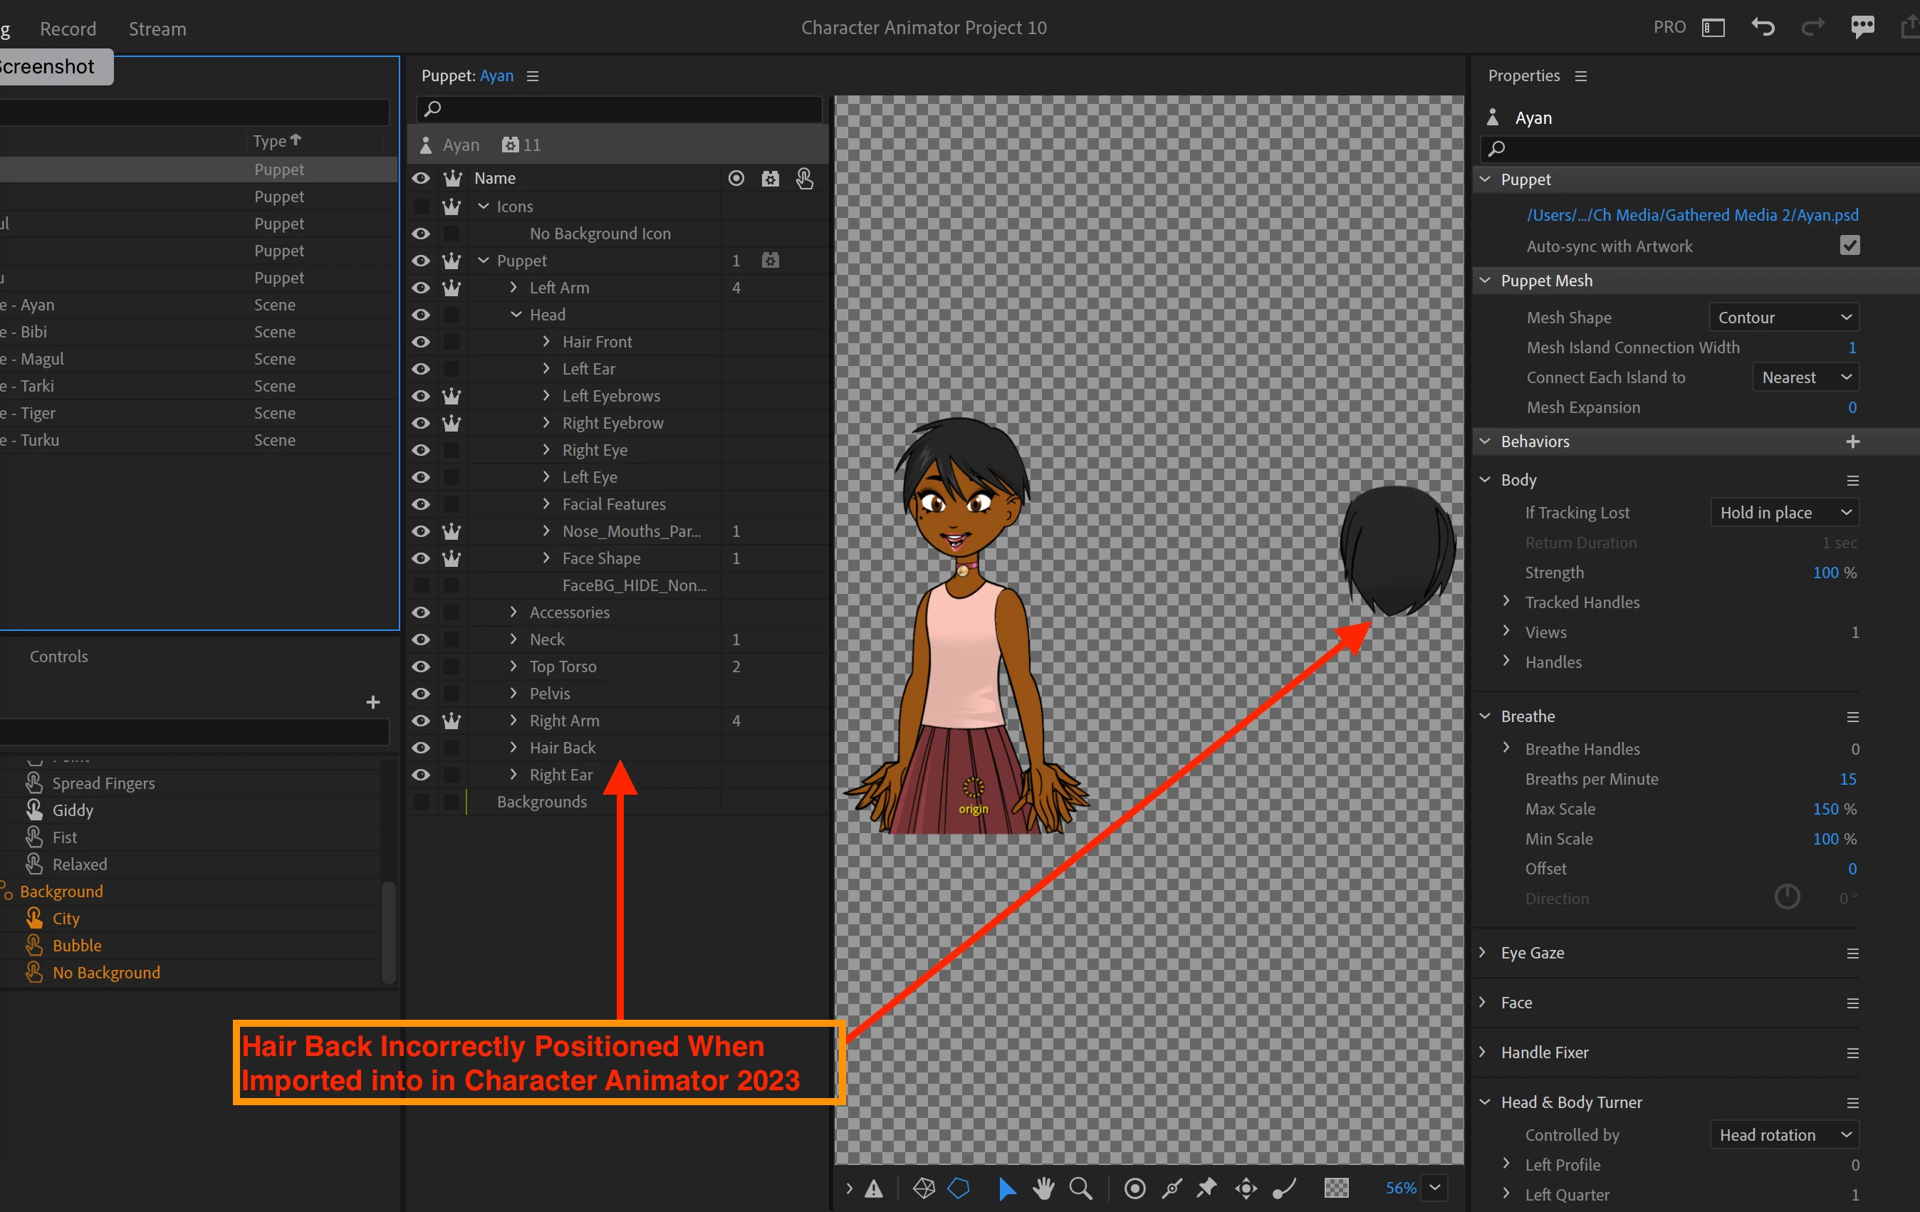Open the Ayan.psd file path link
This screenshot has width=1920, height=1212.
(1691, 215)
